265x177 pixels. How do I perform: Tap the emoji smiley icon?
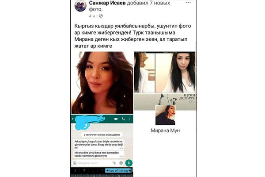click(75, 163)
